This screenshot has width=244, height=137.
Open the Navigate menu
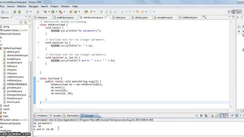tap(34, 6)
